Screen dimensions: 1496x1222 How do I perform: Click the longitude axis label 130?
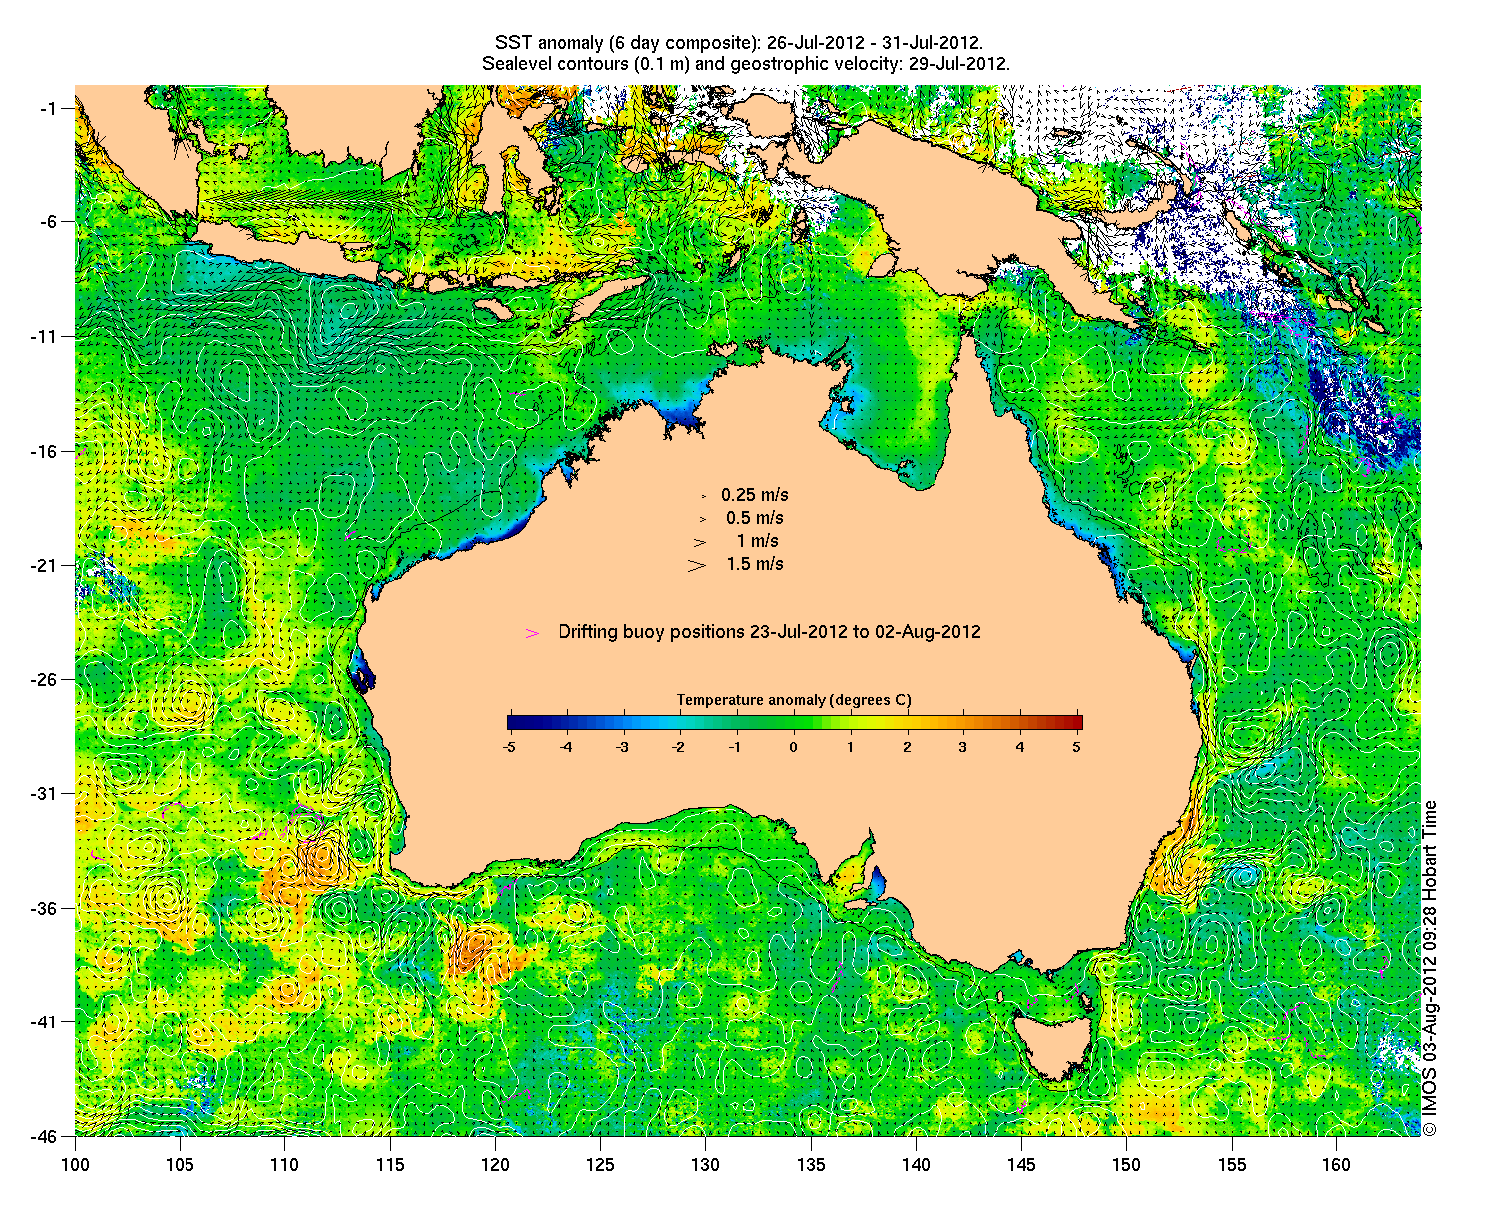(x=705, y=1164)
